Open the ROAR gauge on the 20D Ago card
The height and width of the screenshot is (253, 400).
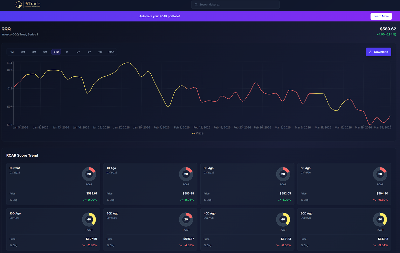pos(186,219)
